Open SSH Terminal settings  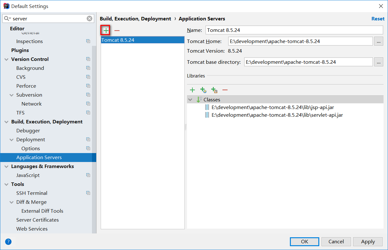(x=32, y=193)
